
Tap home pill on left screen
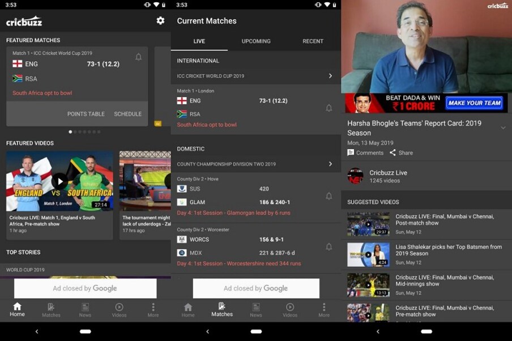pos(85,331)
